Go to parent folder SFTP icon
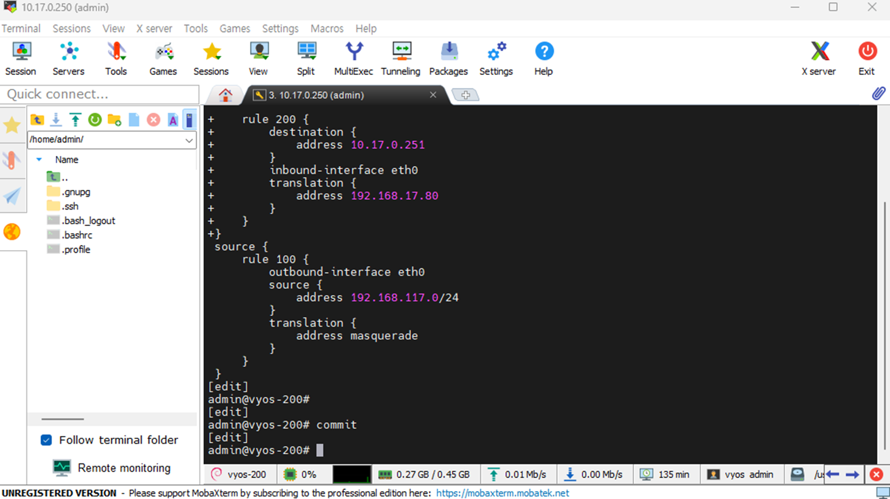Viewport: 890px width, 499px height. pyautogui.click(x=37, y=119)
